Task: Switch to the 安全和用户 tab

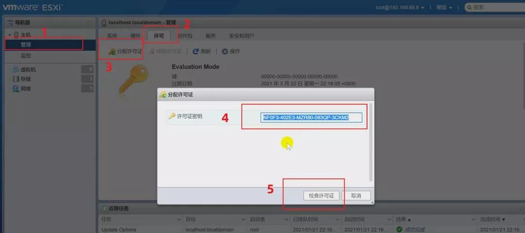Action: click(242, 36)
